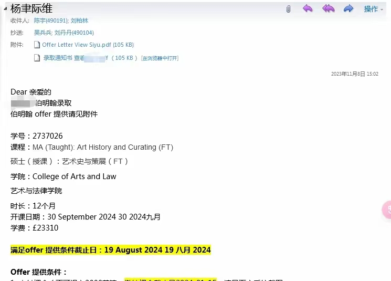
Task: Select recipient 陈宇(490191)
Action: point(50,20)
